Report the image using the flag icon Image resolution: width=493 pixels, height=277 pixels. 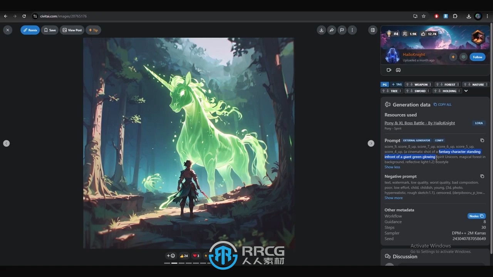pos(342,30)
